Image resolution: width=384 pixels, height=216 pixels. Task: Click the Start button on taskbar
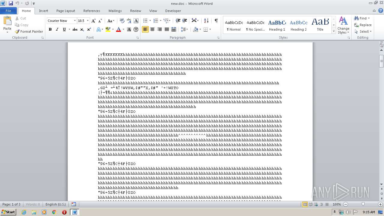coord(8,212)
